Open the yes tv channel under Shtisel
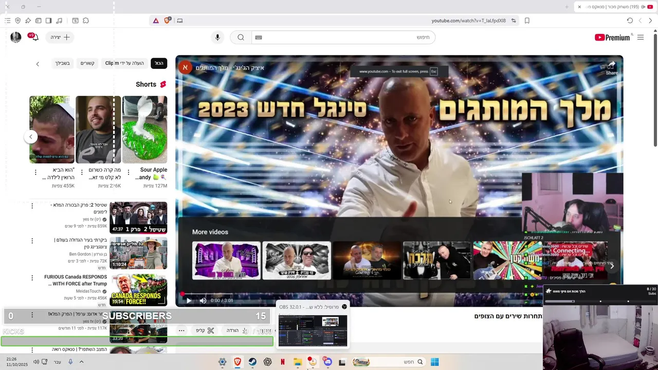The width and height of the screenshot is (658, 370). (92, 219)
